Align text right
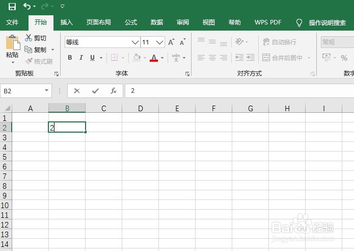The width and height of the screenshot is (354, 251). pos(224,58)
